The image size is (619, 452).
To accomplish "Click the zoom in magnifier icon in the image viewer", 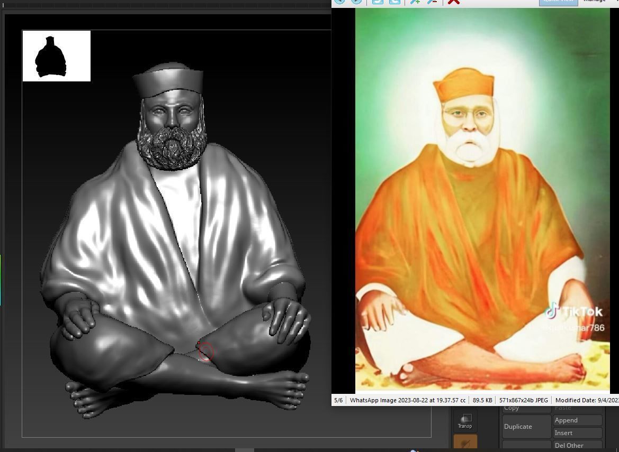I will 415,2.
